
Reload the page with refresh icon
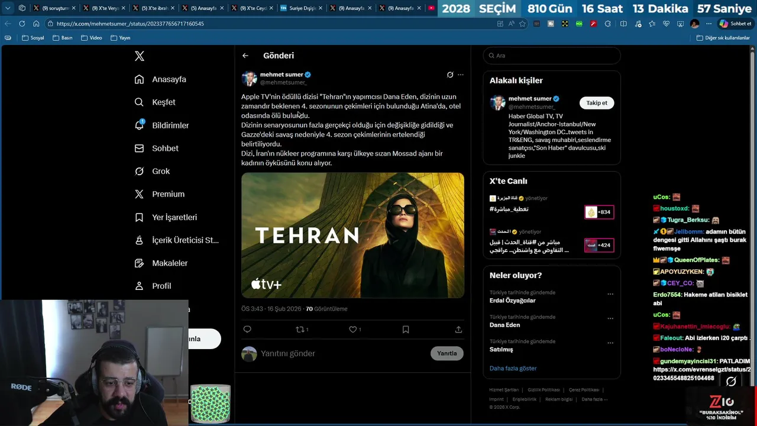22,24
